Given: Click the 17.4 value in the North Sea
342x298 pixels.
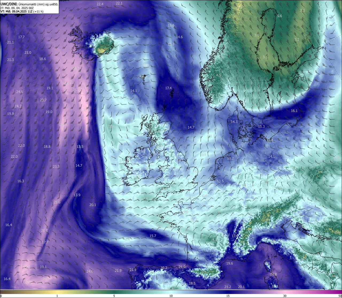Looking at the screenshot, I should click(x=168, y=88).
